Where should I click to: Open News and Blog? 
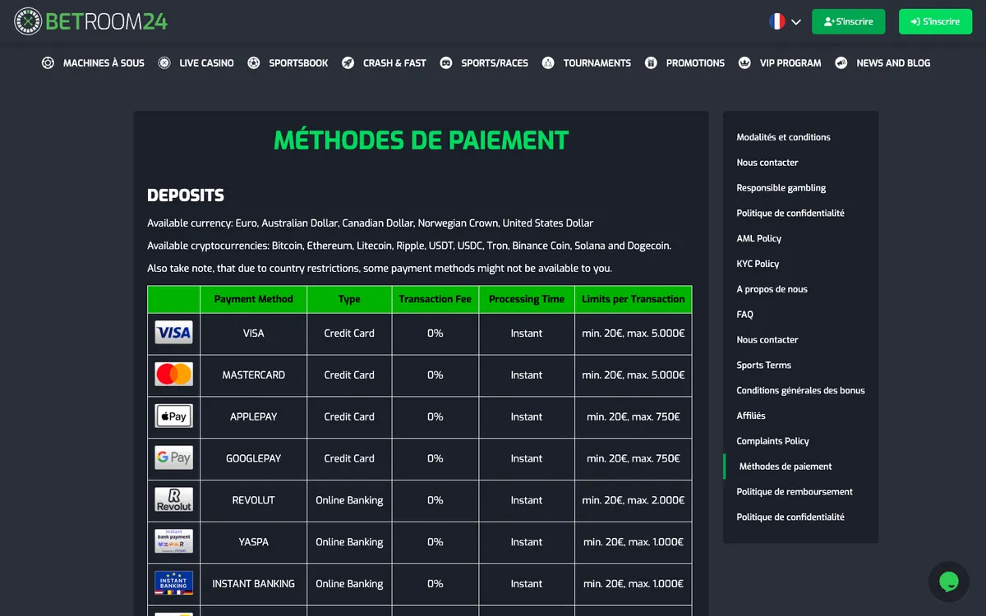coord(893,62)
